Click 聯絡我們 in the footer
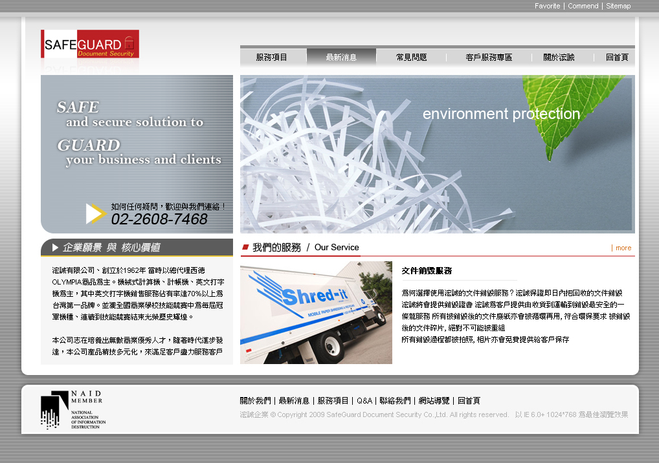The width and height of the screenshot is (659, 463). tap(395, 401)
